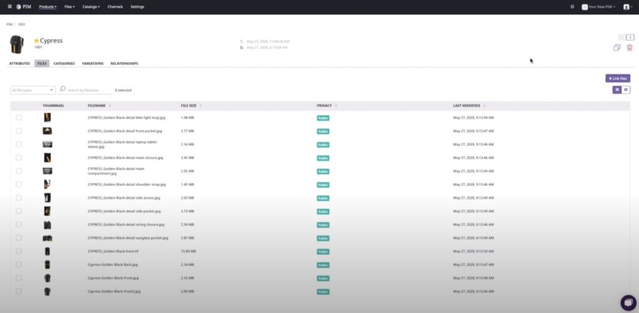Expand the Files menu in top bar
Image resolution: width=639 pixels, height=313 pixels.
(70, 7)
